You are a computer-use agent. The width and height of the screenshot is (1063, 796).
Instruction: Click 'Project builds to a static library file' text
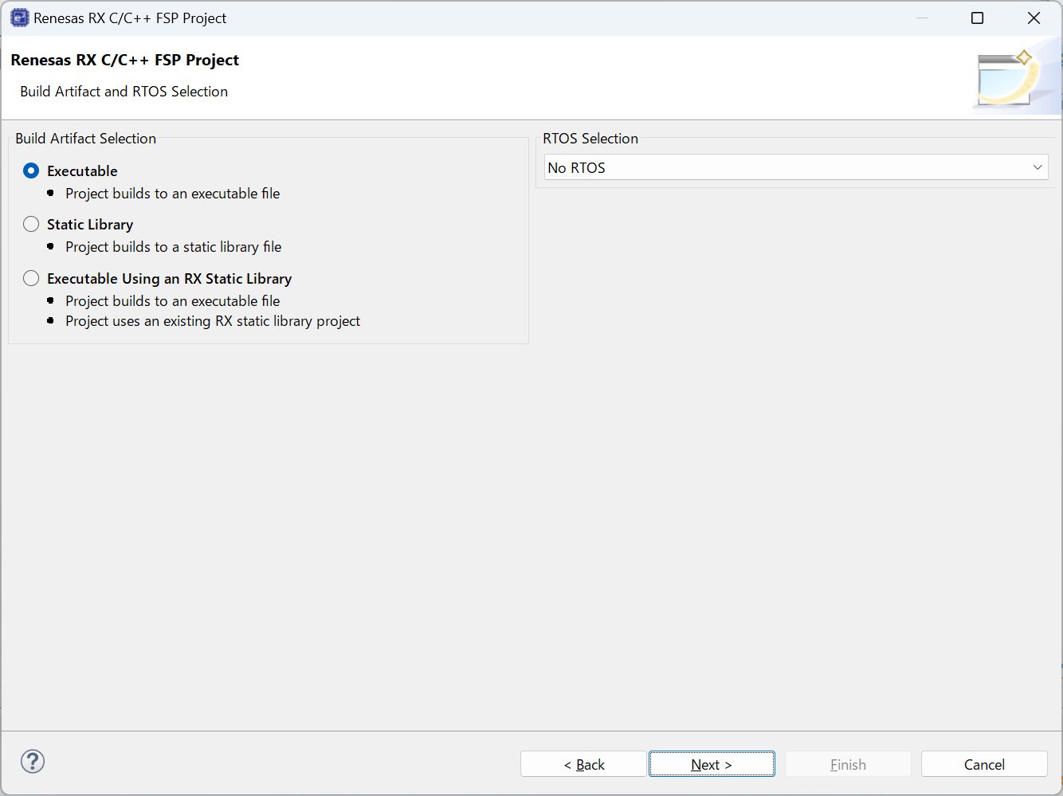174,247
